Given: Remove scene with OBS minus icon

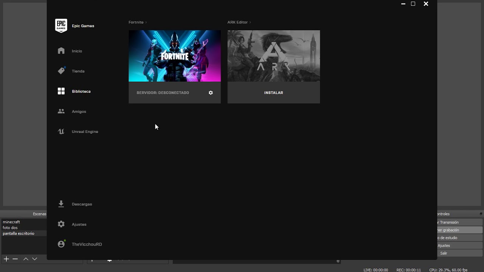Looking at the screenshot, I should [x=15, y=259].
